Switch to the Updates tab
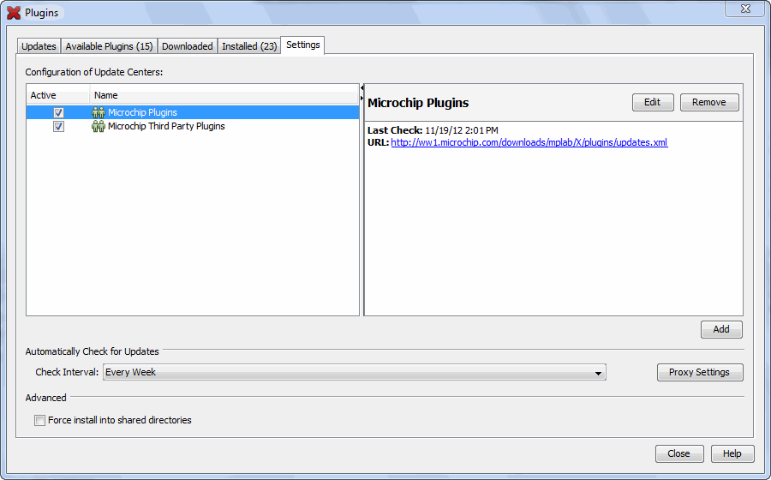The image size is (771, 480). click(x=39, y=46)
